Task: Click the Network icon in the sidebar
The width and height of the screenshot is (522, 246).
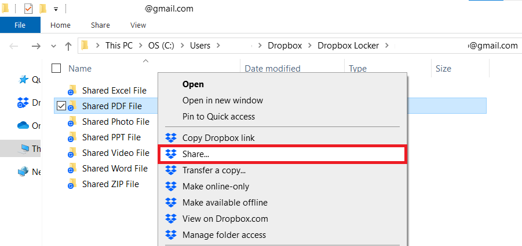Action: click(23, 172)
